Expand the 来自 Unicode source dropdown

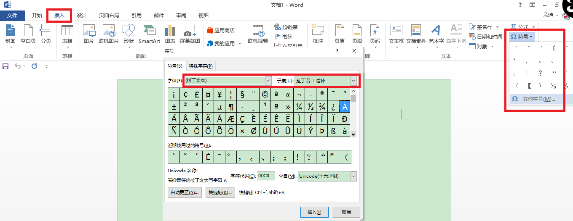(x=353, y=176)
